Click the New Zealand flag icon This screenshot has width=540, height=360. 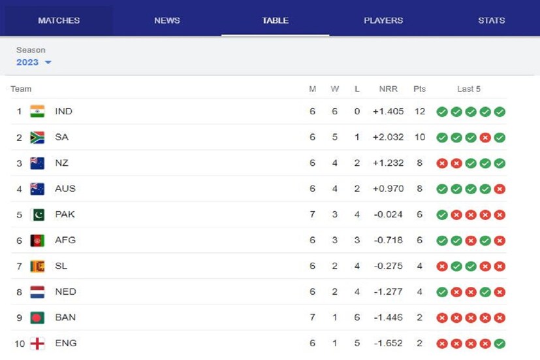tap(37, 163)
